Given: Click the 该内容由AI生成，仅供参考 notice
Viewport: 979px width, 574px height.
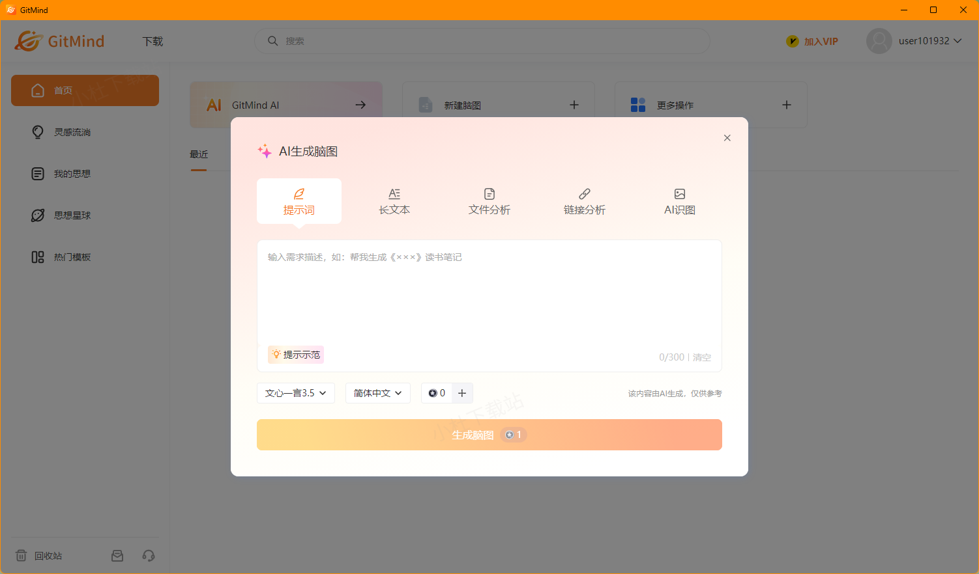Looking at the screenshot, I should pos(675,394).
